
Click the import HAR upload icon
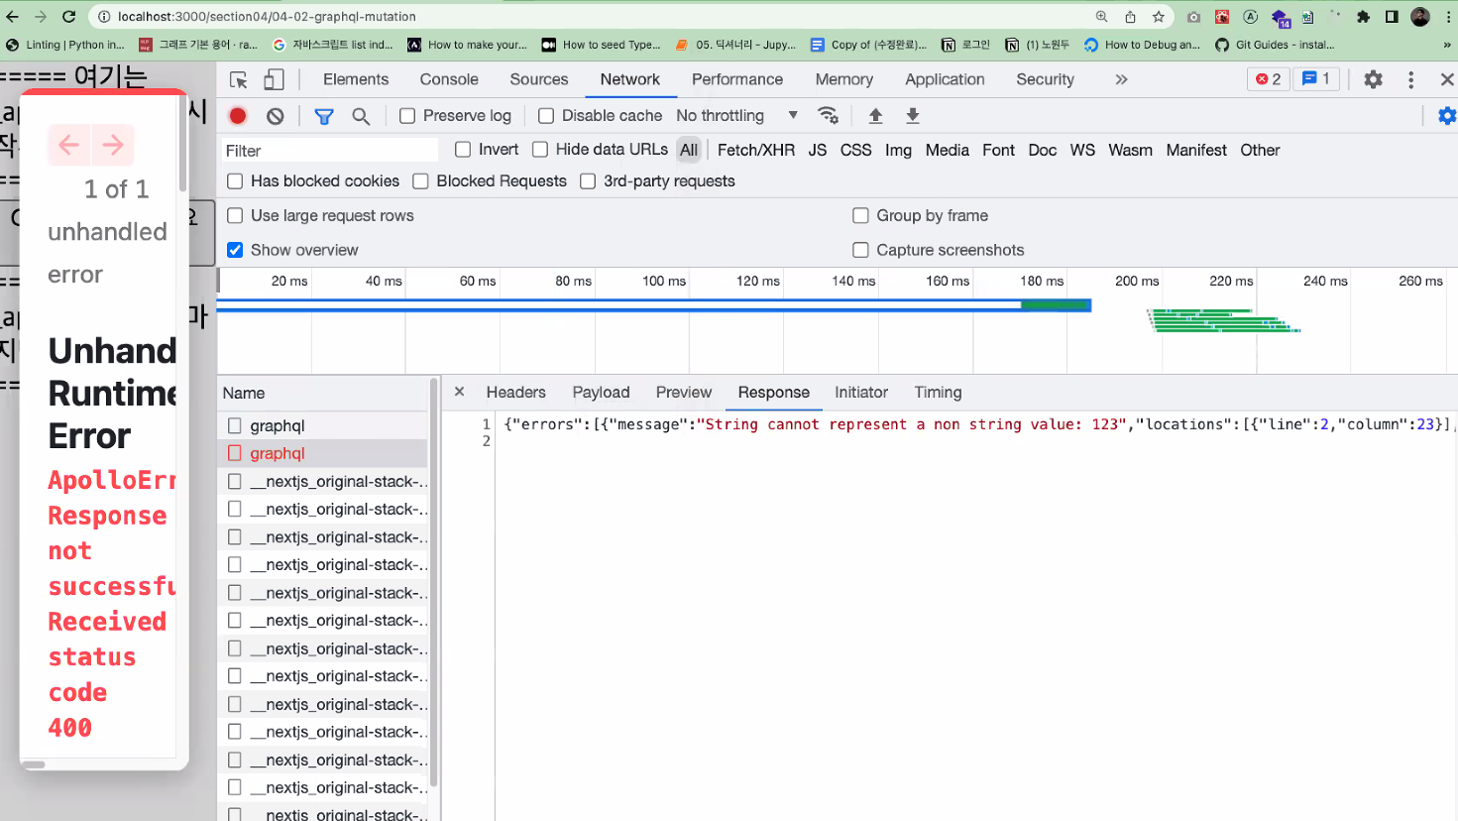coord(875,116)
